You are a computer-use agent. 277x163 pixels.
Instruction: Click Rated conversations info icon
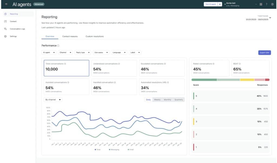[x=213, y=64]
